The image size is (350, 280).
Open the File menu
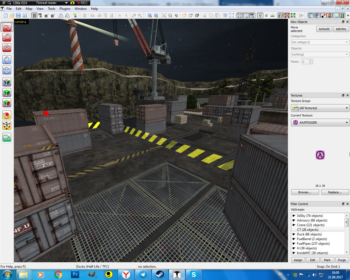coord(9,9)
